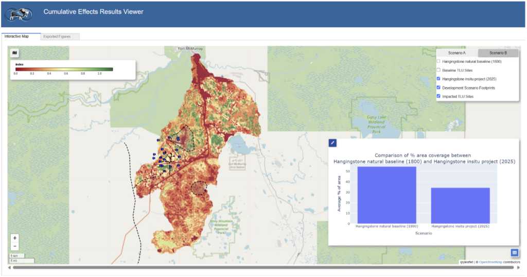Open the data table icon button
527x277 pixels.
[x=514, y=253]
